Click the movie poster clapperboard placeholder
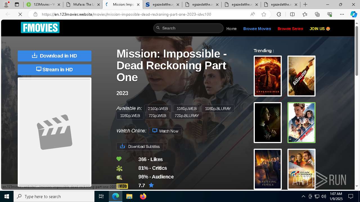The height and width of the screenshot is (202, 360). [55, 132]
